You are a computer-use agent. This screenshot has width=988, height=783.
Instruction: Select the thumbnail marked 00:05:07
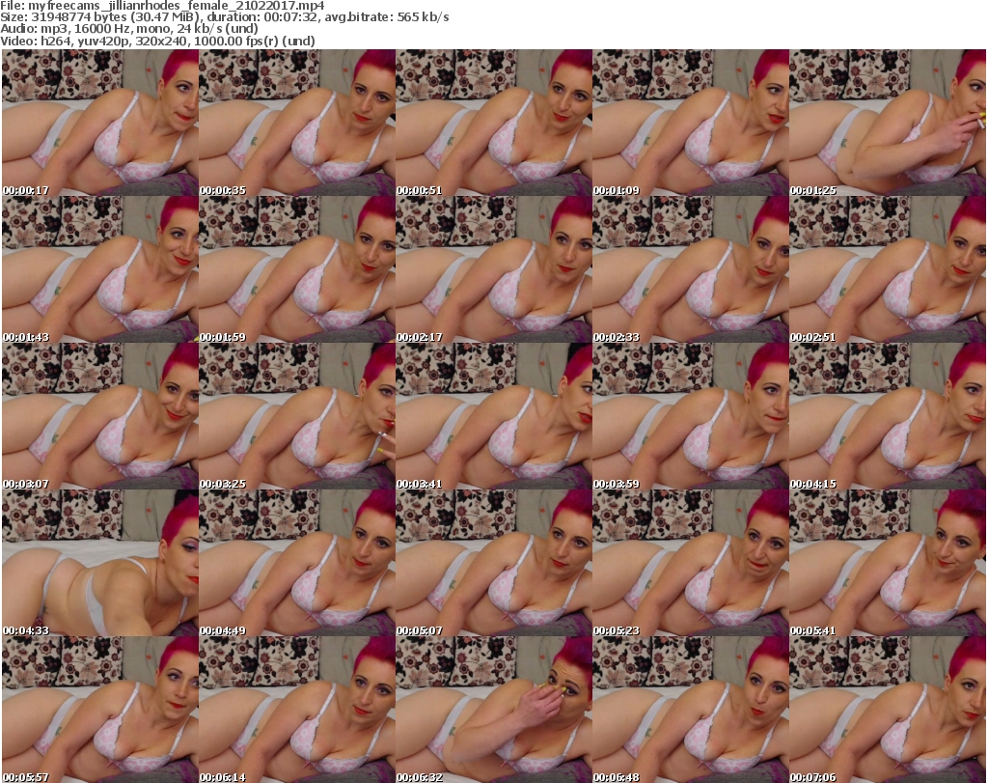493,563
